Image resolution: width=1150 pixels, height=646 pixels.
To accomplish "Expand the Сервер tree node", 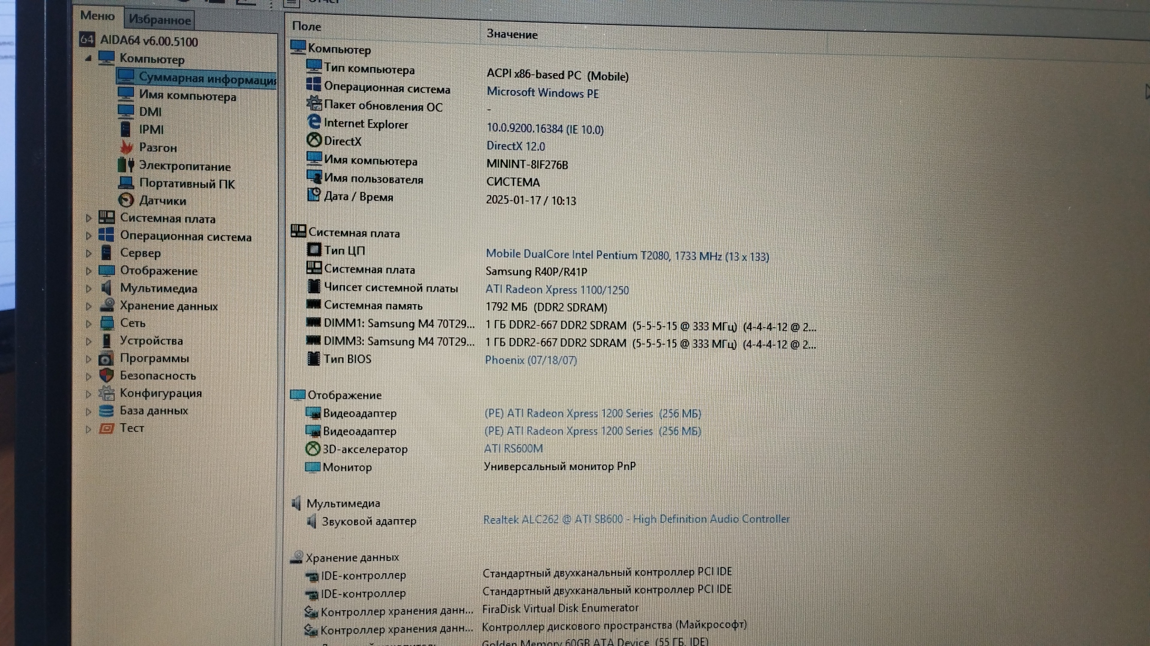I will click(x=89, y=253).
